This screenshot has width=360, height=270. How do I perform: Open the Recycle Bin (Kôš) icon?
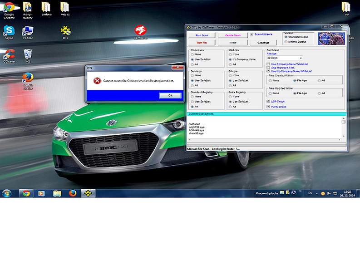click(28, 54)
